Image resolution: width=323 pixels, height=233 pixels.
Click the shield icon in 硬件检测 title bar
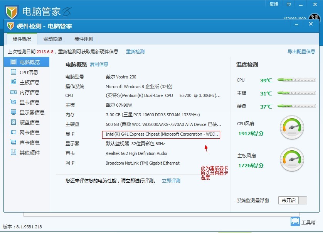point(10,26)
